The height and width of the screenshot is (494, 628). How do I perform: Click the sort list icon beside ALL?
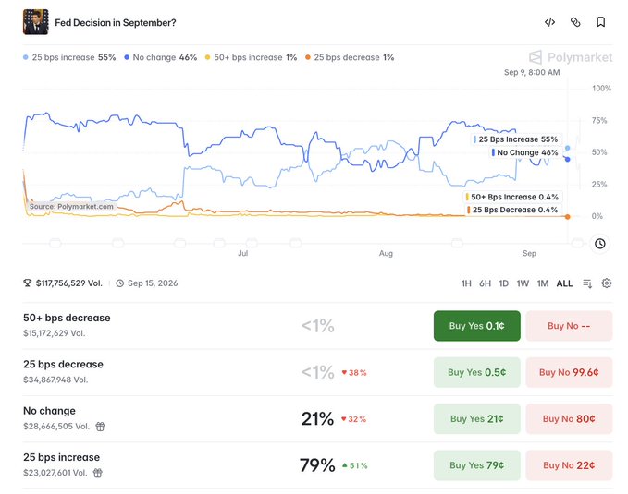point(587,283)
